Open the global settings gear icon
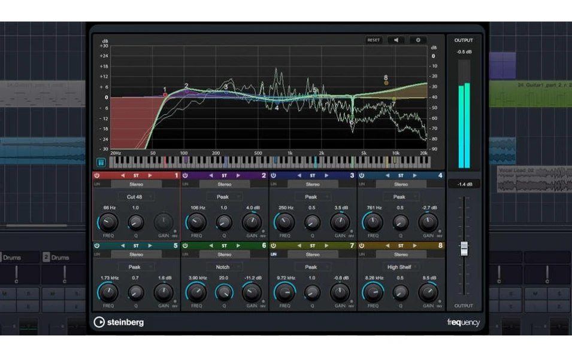572x357 pixels. click(418, 40)
